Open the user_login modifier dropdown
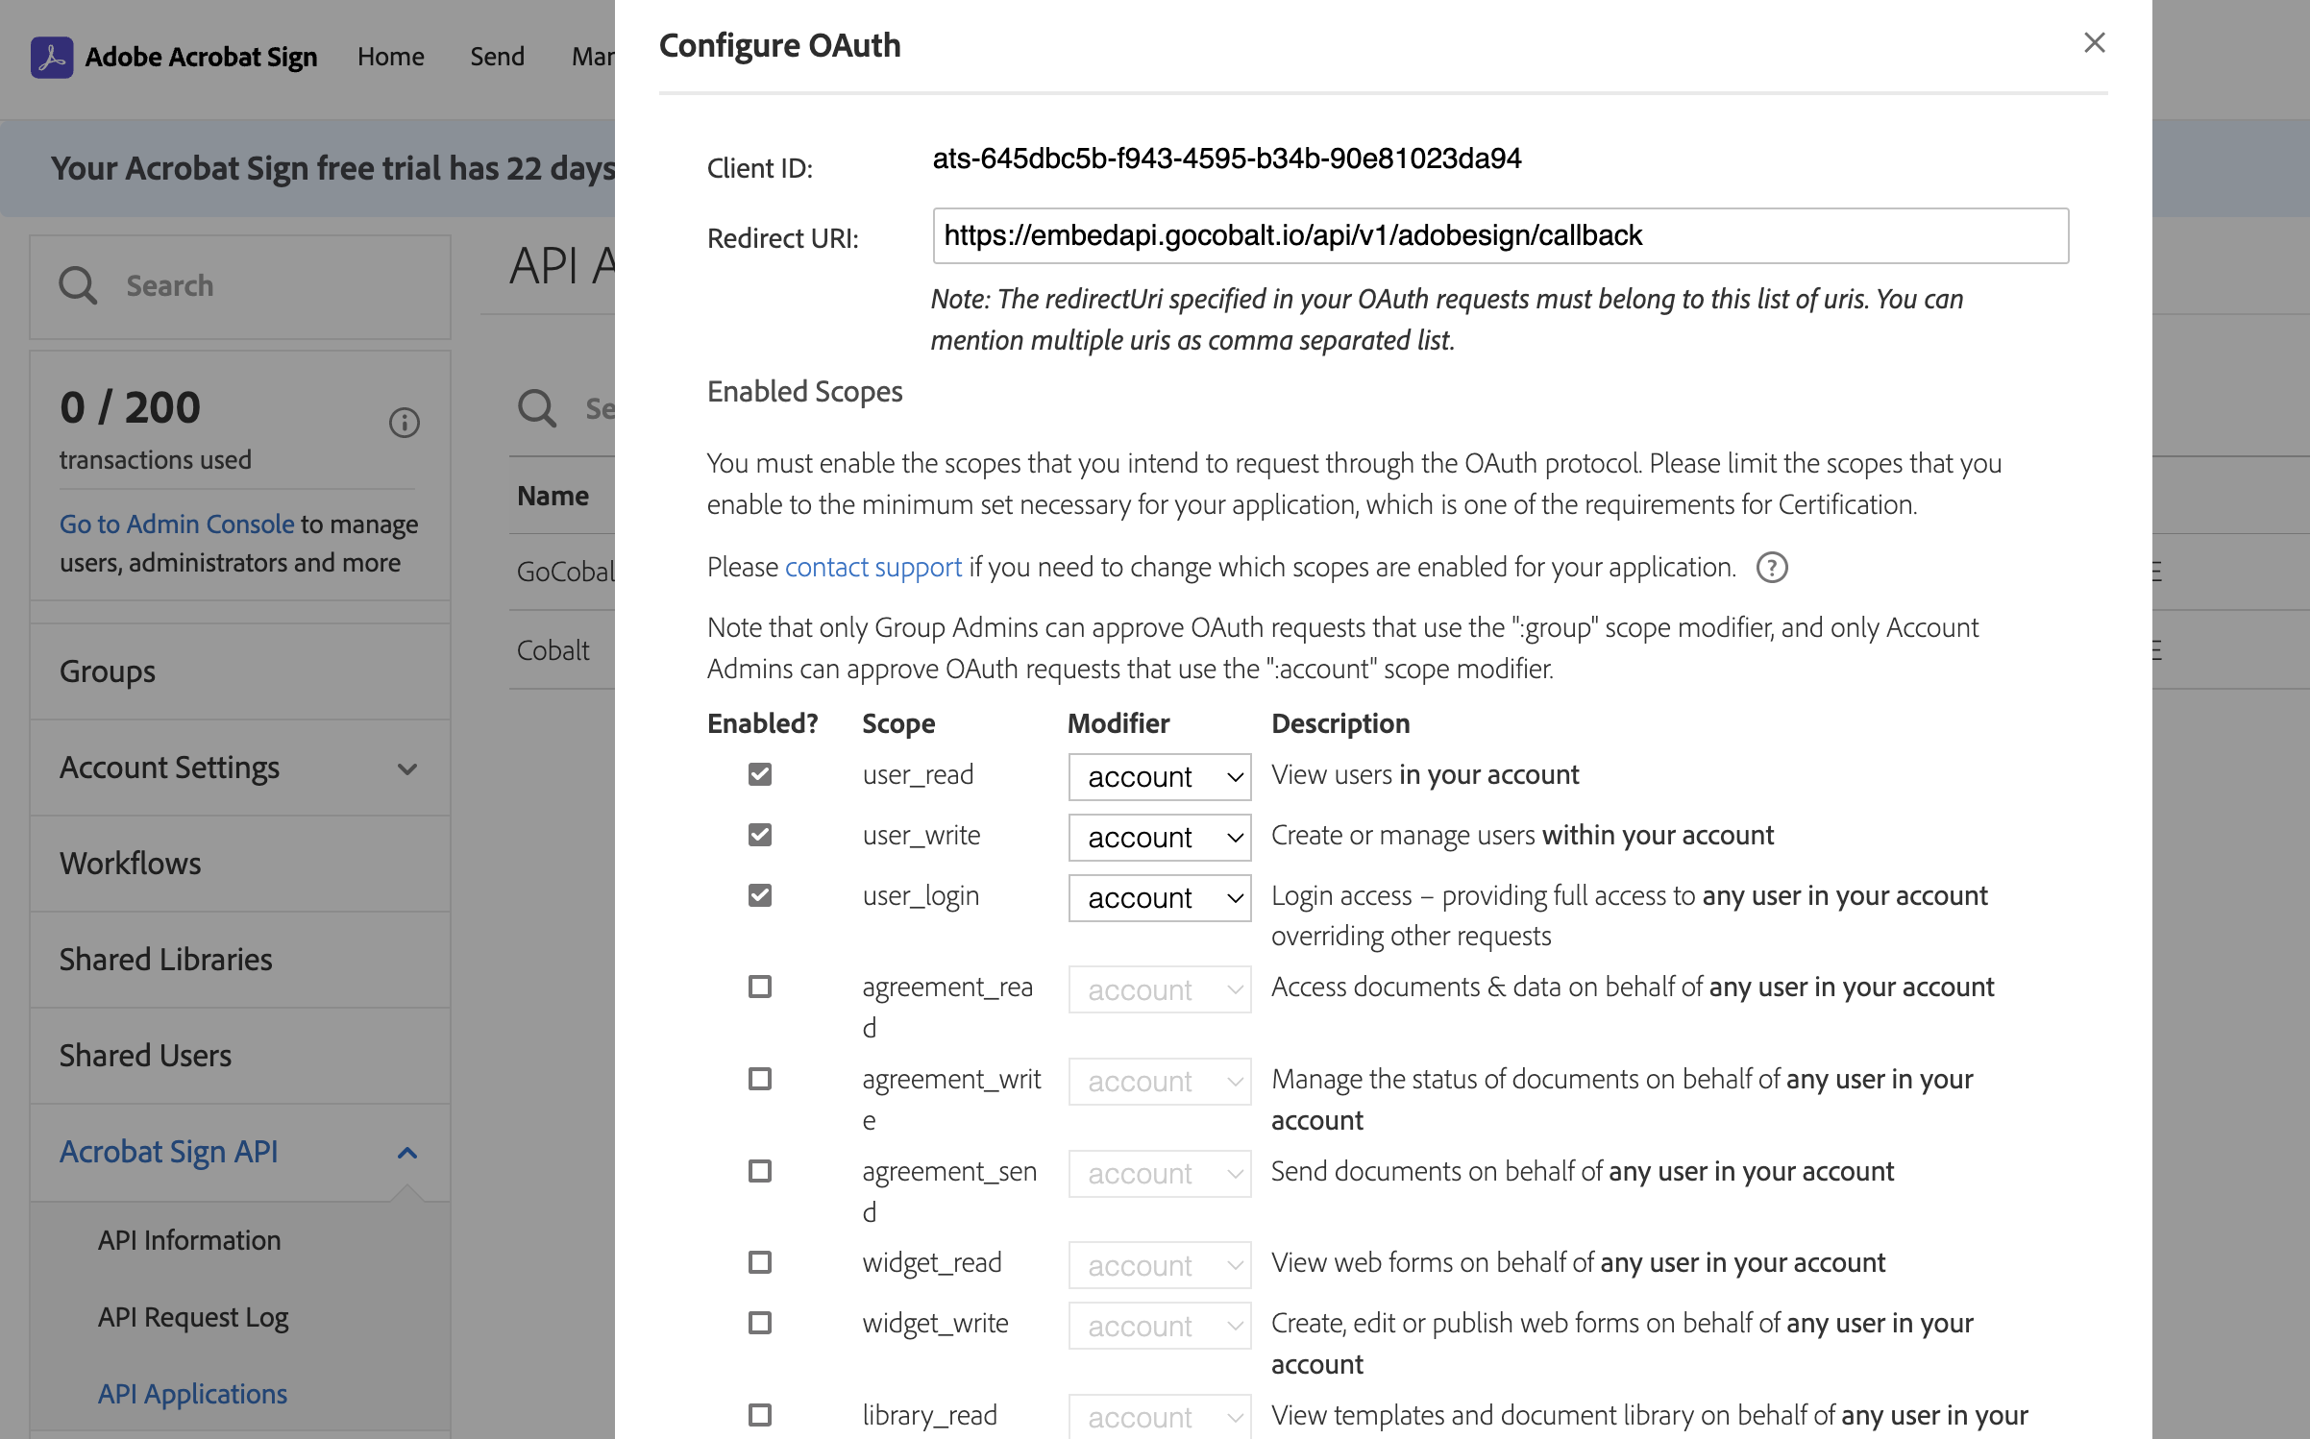This screenshot has width=2310, height=1439. 1159,897
